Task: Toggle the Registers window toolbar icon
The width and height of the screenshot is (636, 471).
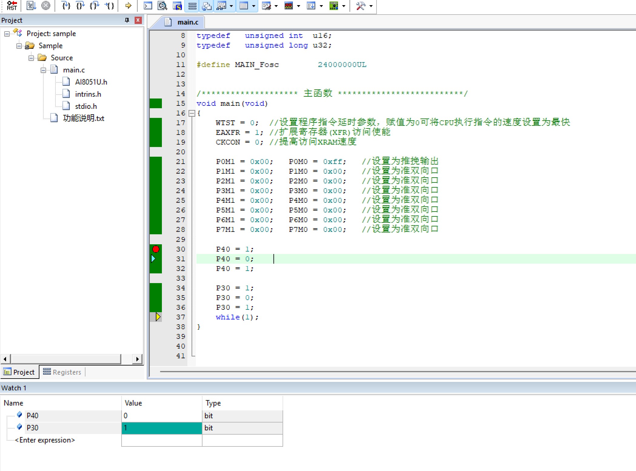Action: (192, 6)
